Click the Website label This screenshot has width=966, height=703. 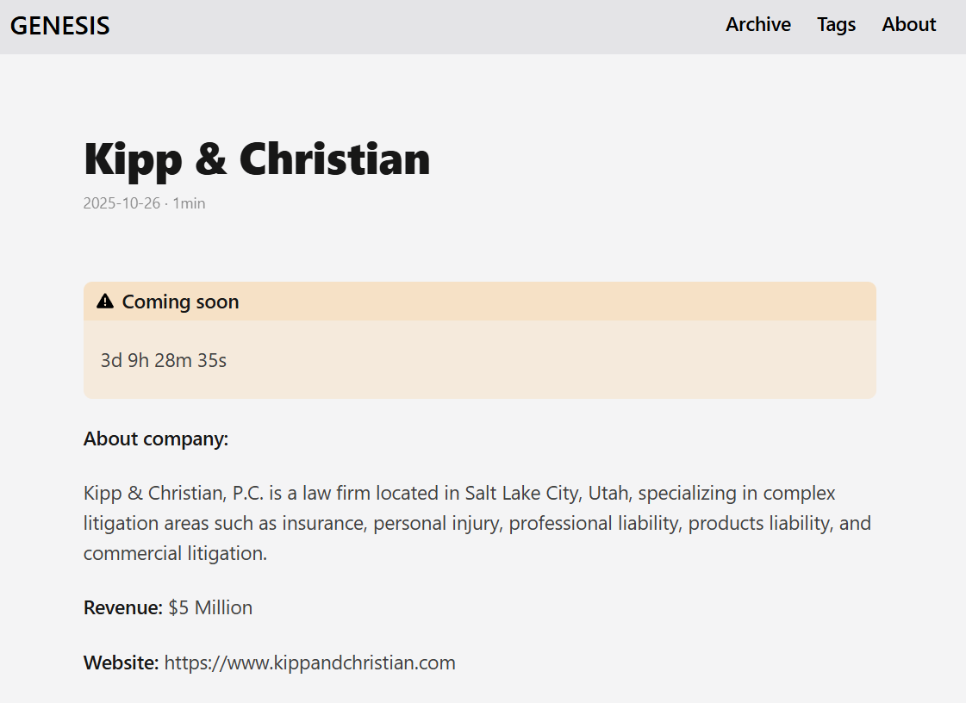coord(118,663)
